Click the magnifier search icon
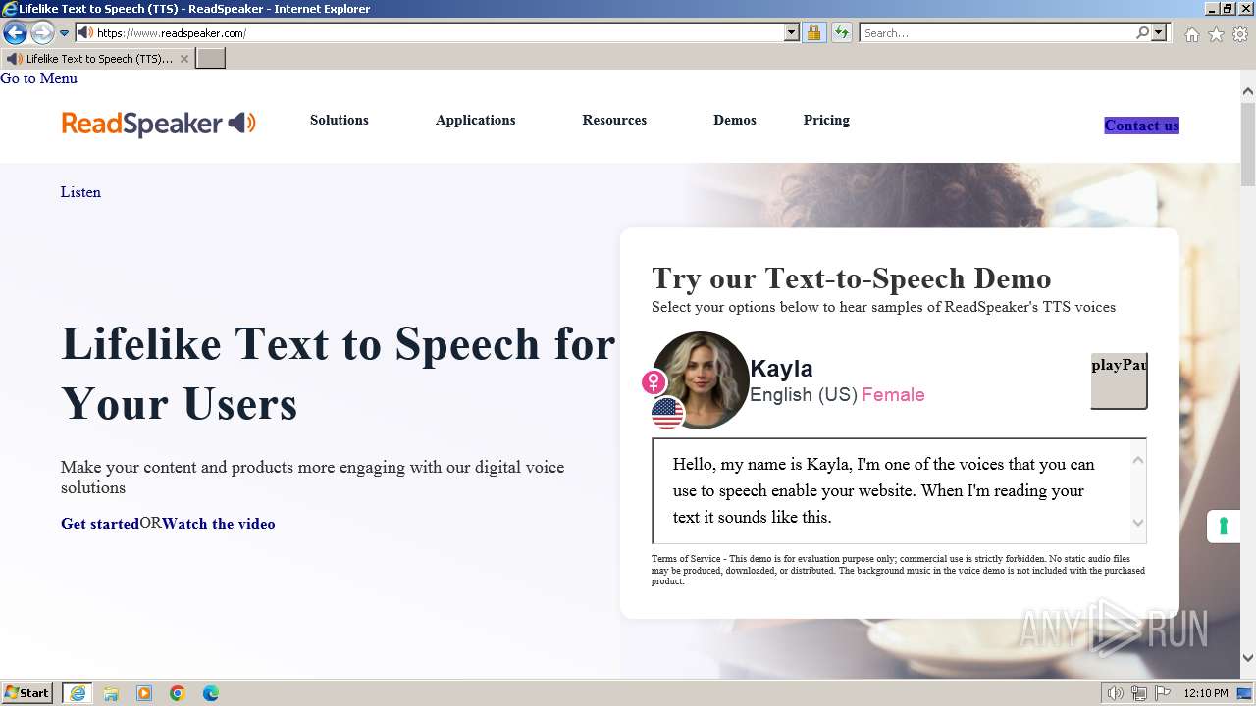The height and width of the screenshot is (706, 1256). click(x=1142, y=33)
